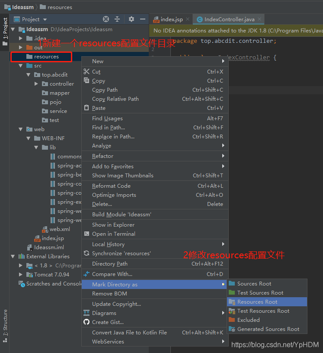Expand the out folder
This screenshot has width=323, height=353.
point(21,47)
